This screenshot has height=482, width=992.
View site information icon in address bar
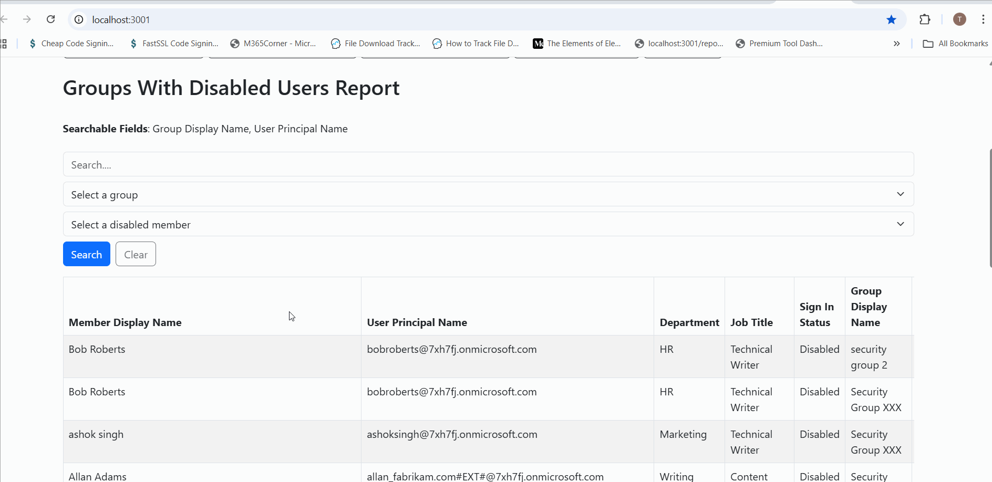pyautogui.click(x=79, y=19)
